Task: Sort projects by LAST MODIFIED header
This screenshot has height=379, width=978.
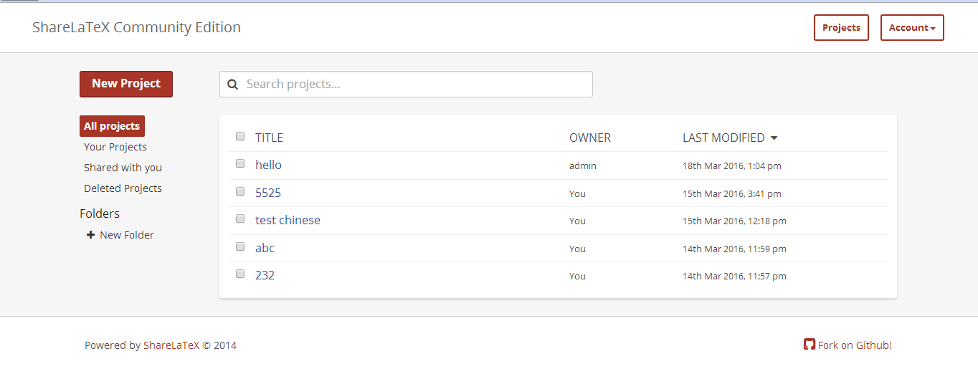Action: click(x=723, y=138)
